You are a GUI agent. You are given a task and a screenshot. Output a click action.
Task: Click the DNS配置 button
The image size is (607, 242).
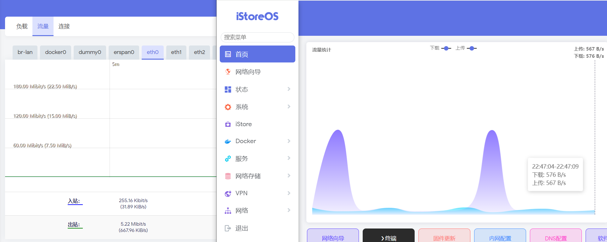pyautogui.click(x=556, y=236)
